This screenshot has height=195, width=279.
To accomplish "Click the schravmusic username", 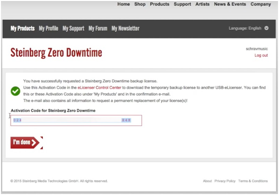I will point(257,49).
